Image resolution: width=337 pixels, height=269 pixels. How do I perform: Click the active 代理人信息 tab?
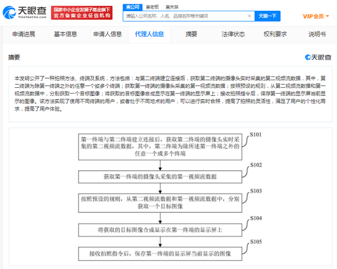point(150,34)
